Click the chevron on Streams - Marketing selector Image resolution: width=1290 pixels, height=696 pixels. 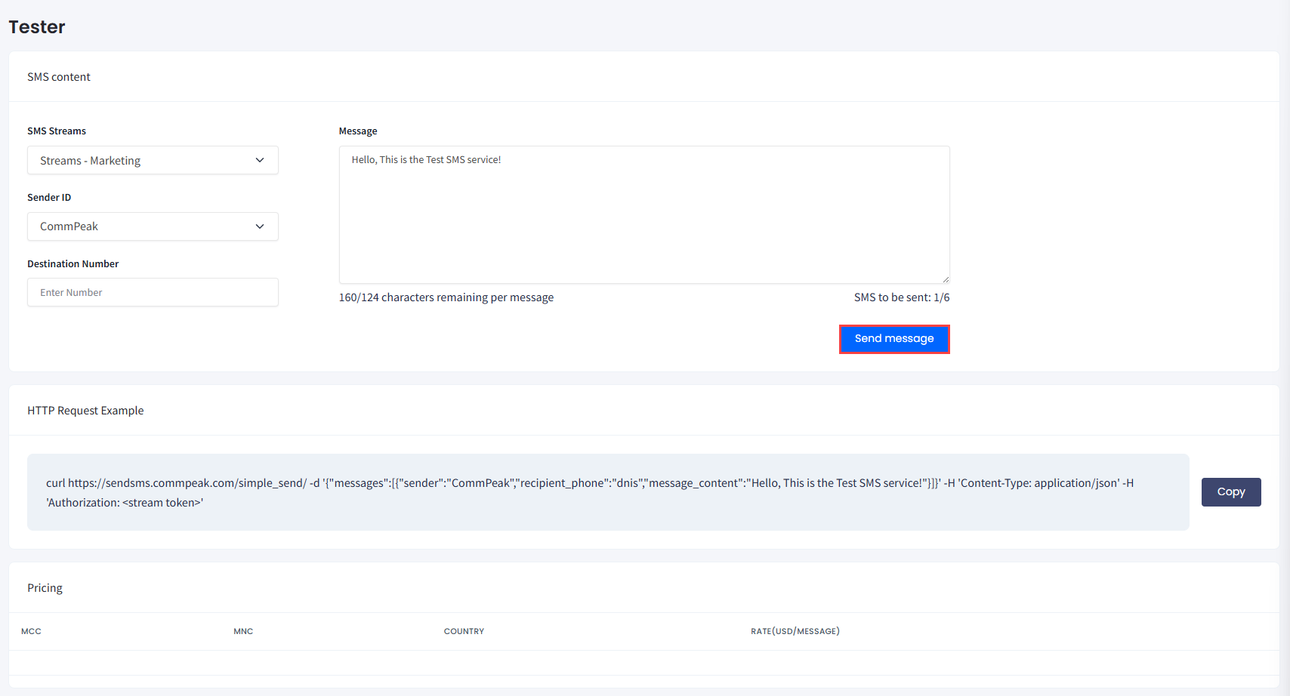[260, 160]
